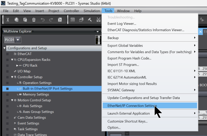Click the Help question mark toolbar icon

(60, 20)
